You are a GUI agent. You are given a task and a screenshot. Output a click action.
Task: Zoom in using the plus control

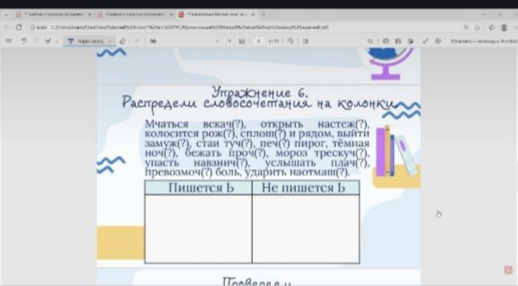click(x=229, y=41)
